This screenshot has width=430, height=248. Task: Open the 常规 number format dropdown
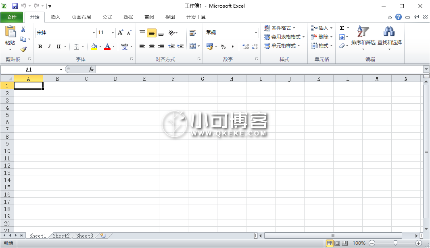click(256, 33)
